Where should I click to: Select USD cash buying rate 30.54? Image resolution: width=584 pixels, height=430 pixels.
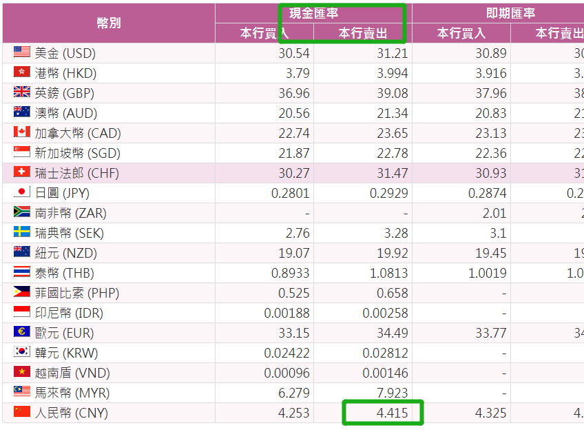[291, 53]
